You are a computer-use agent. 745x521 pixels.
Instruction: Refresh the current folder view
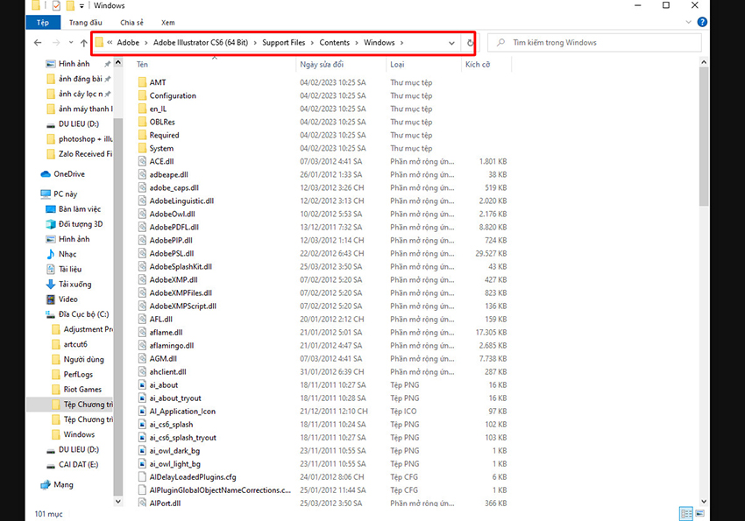click(471, 43)
